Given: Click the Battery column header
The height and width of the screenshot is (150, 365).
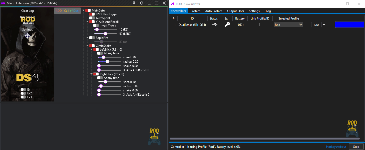Looking at the screenshot, I should click(240, 19).
